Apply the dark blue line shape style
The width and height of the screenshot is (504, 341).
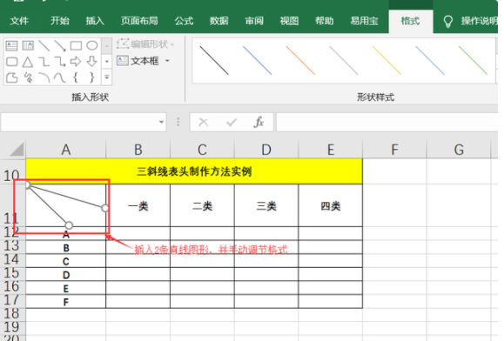pos(257,60)
